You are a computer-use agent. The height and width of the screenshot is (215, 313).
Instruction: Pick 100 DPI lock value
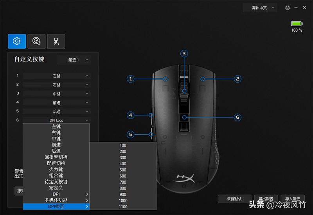click(123, 145)
